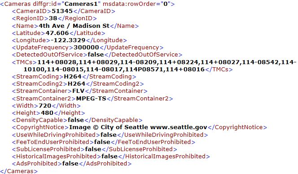Click the DensityCapable value false
Image resolution: width=298 pixels, height=174 pixels.
(76, 120)
